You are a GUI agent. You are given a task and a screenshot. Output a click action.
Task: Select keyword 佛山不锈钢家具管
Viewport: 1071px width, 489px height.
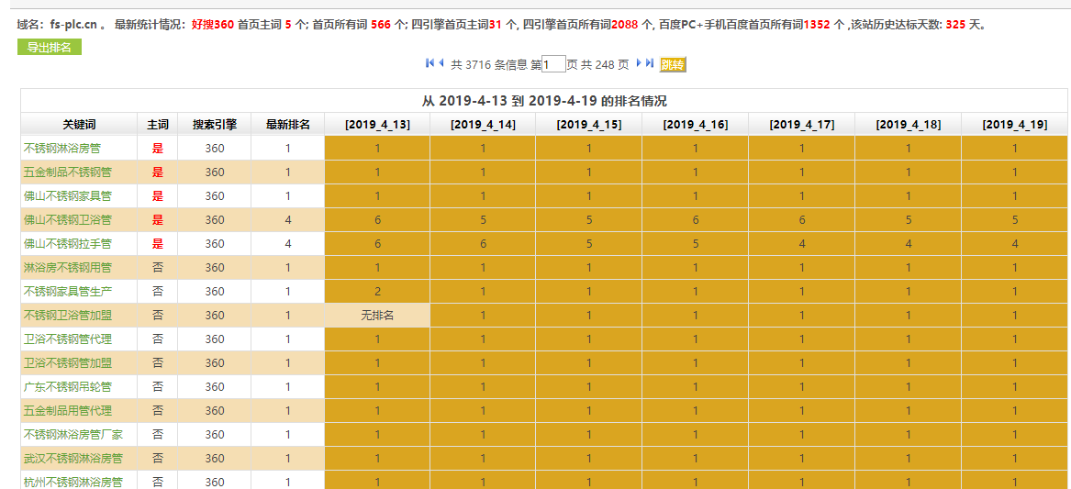[67, 196]
